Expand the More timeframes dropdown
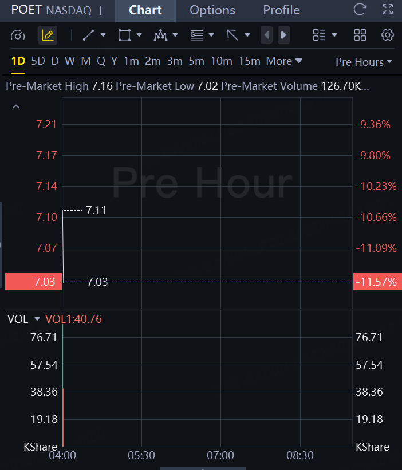Screen dimensions: 402x470 [284, 61]
